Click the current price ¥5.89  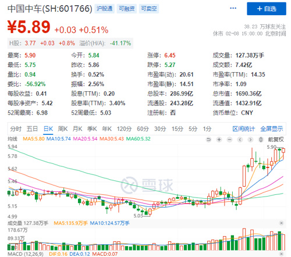point(29,27)
